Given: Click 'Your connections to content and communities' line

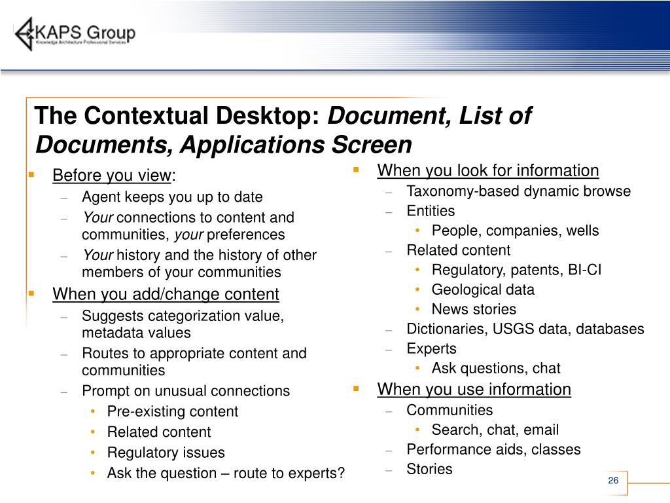Looking at the screenshot, I should pyautogui.click(x=188, y=226).
